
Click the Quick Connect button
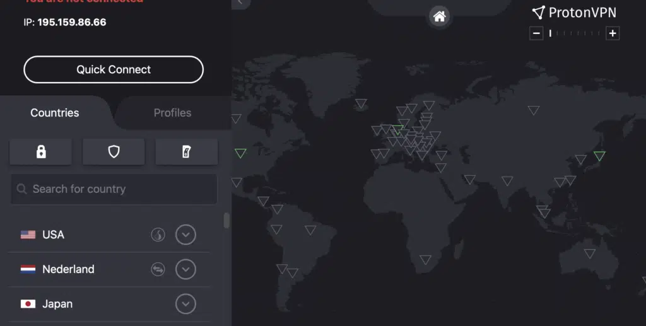pos(114,69)
